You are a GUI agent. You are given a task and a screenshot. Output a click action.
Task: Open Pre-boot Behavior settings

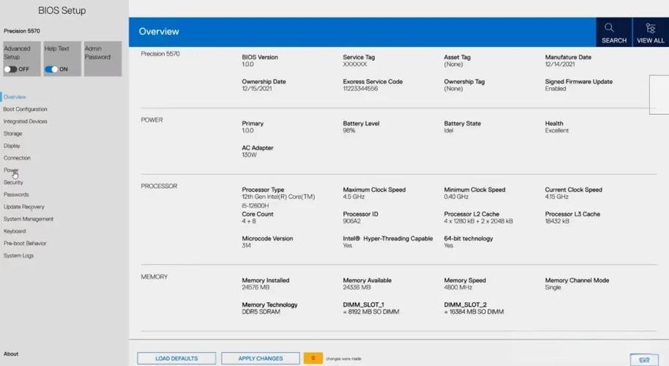coord(25,243)
